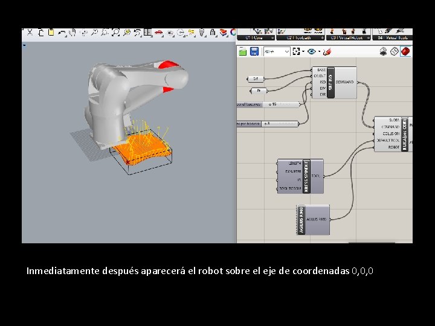Expand the 03 Virtual Robot panel dropdown
This screenshot has height=326, width=435.
[x=368, y=38]
